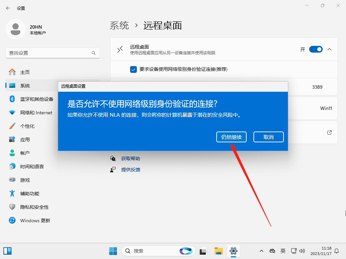Click the 提供反馈 feedback icon
Screen dimensions: 346x259
[x=113, y=169]
